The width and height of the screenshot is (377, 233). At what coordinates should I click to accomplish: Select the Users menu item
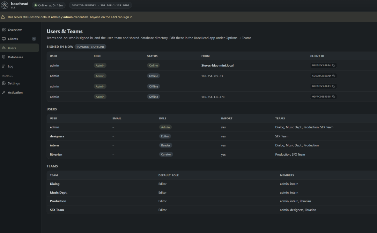(x=20, y=48)
